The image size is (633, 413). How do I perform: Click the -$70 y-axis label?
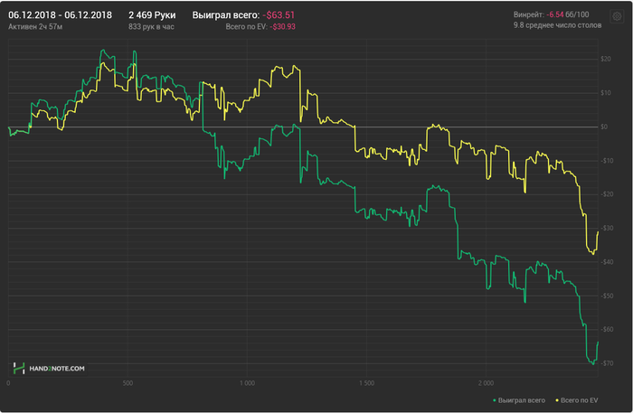tap(607, 363)
